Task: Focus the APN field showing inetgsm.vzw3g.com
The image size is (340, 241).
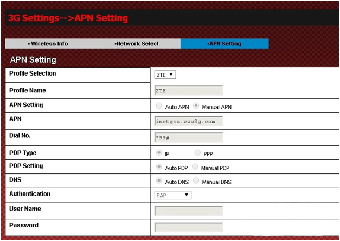Action: (188, 121)
